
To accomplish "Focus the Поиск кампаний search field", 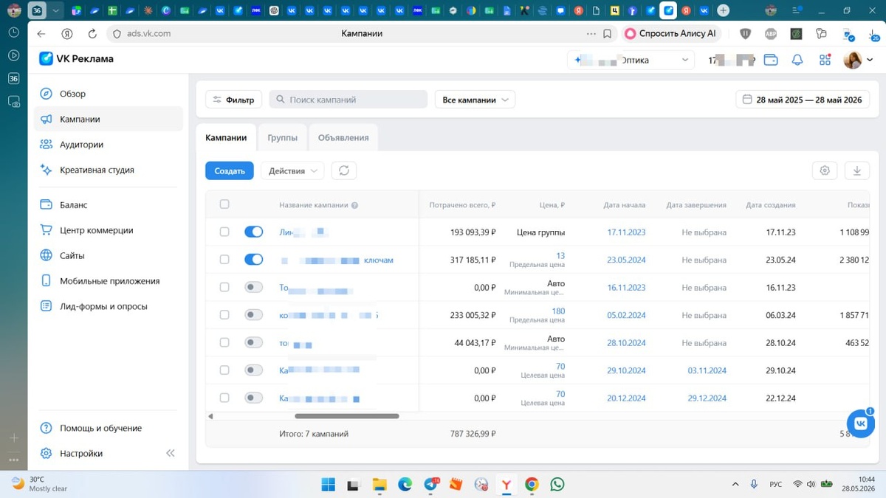I will (348, 100).
